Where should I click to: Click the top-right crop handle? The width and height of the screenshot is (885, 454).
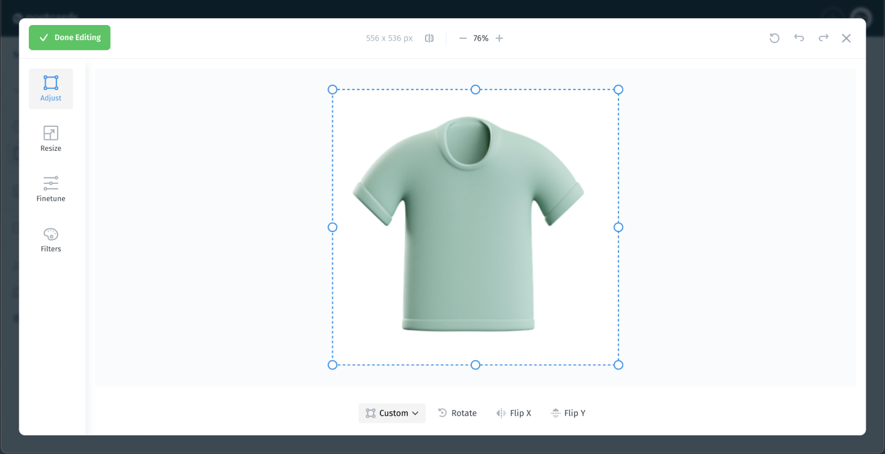(618, 89)
